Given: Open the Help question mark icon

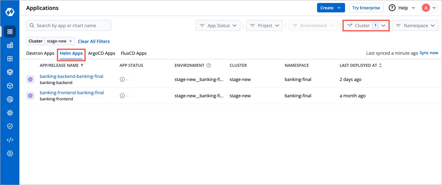Looking at the screenshot, I should click(392, 8).
